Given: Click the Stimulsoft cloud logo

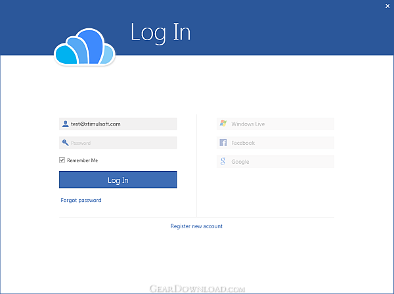Looking at the screenshot, I should pyautogui.click(x=85, y=47).
